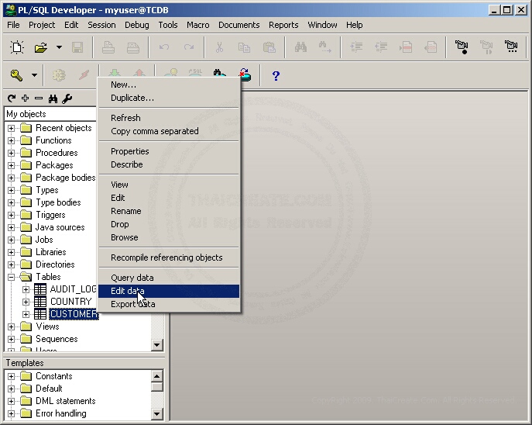Screen dimensions: 532x425
Task: Choose Query data from context menu
Action: [x=132, y=278]
